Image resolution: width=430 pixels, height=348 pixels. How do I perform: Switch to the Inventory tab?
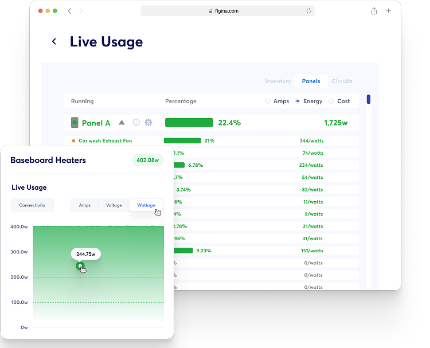coord(278,81)
